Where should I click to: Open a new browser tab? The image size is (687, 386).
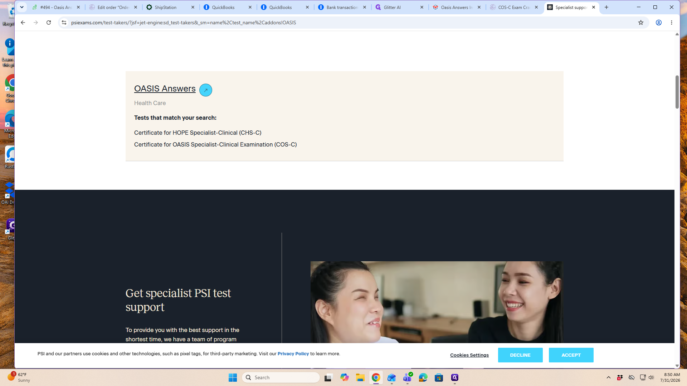pos(606,7)
